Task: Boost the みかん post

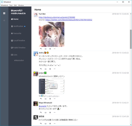Action: [x=45, y=69]
